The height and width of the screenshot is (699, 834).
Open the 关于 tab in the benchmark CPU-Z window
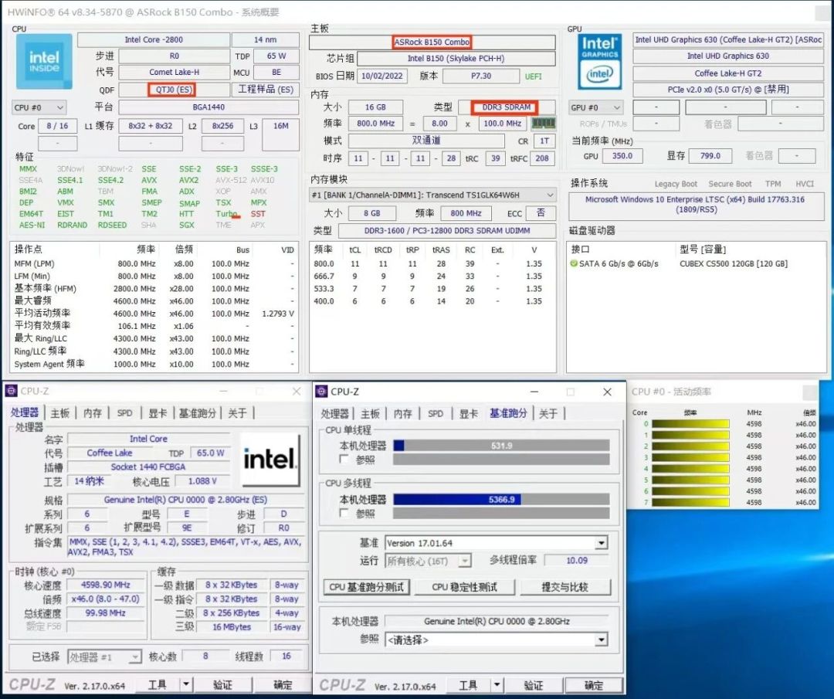click(548, 413)
